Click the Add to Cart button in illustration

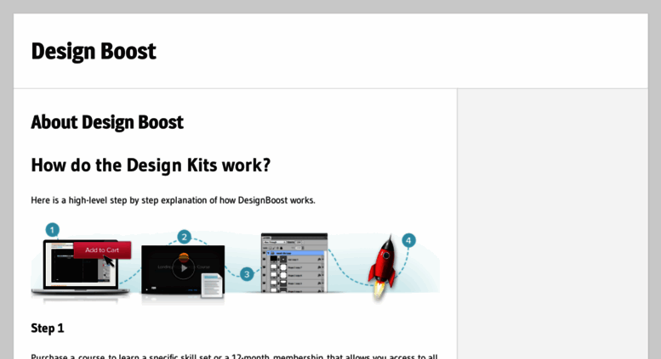click(x=102, y=250)
